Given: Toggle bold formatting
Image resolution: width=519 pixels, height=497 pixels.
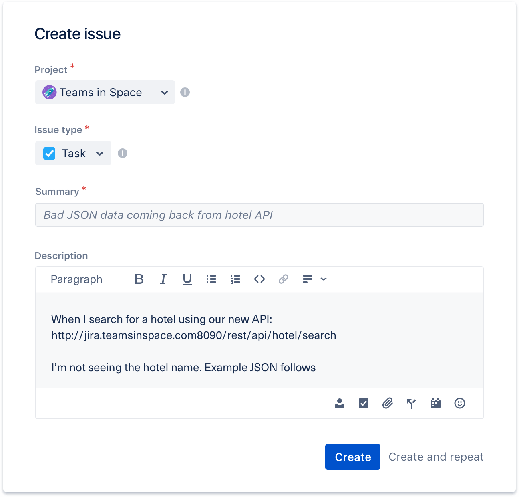Looking at the screenshot, I should 139,279.
